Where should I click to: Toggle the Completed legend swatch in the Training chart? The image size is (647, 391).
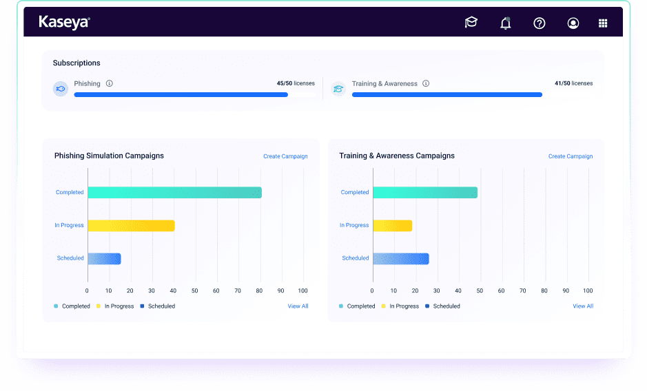coord(341,306)
